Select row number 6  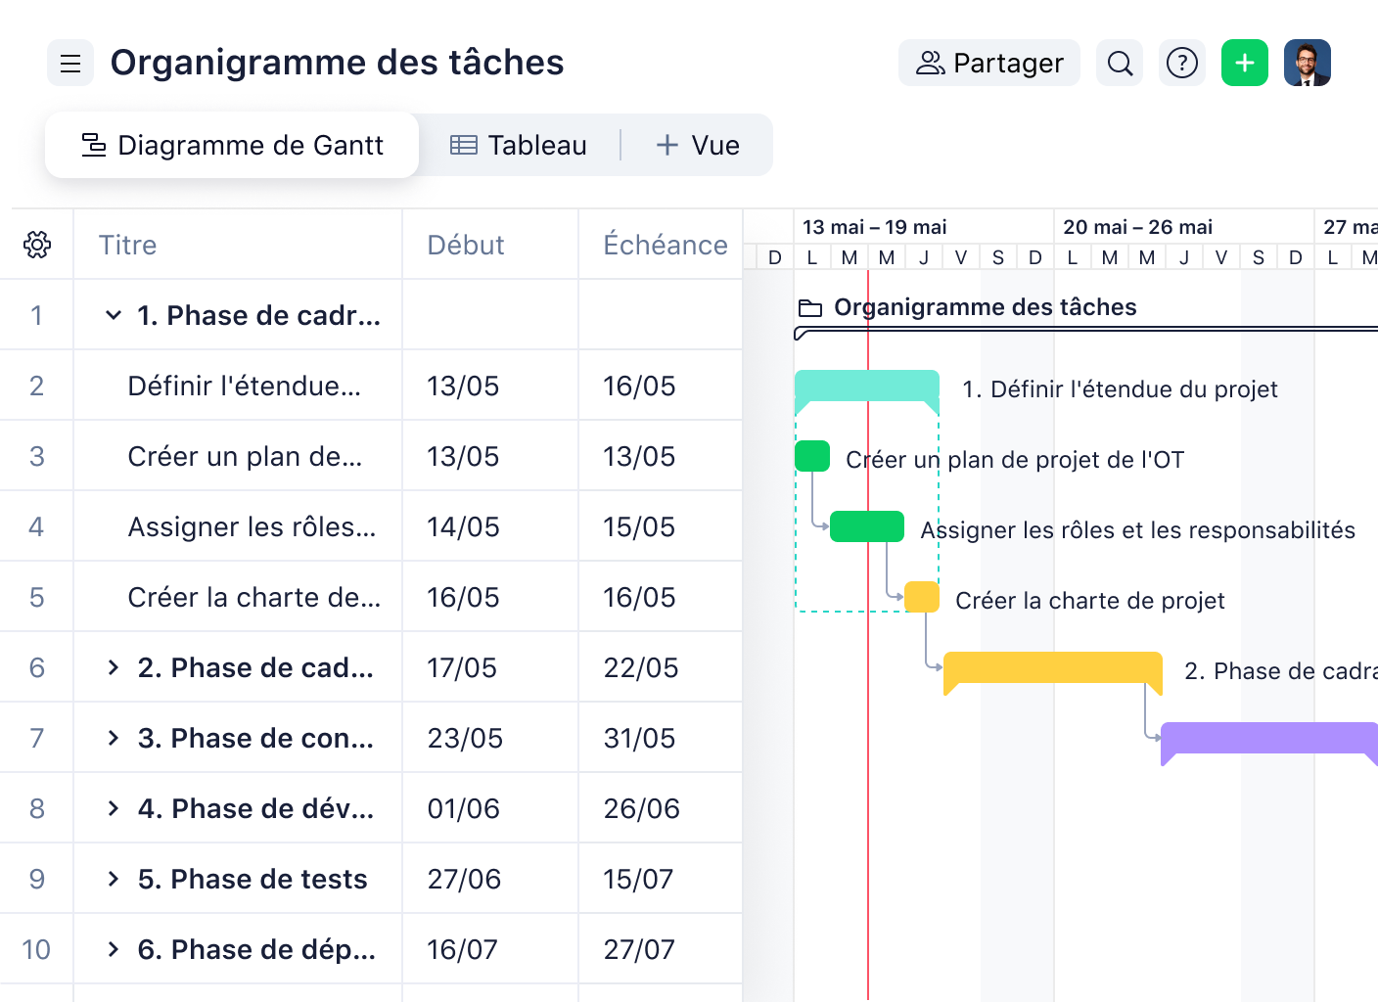(36, 668)
